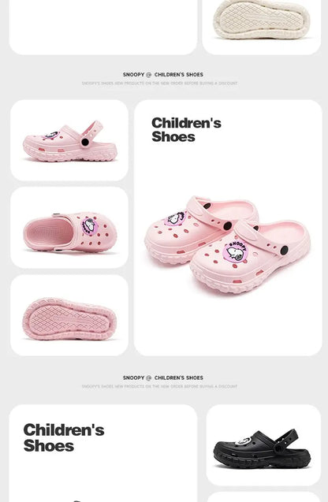Click the faint subtitle under the first Snoopy heading

coord(159,84)
